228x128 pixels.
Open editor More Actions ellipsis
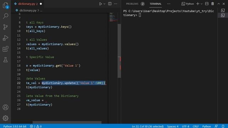[x=115, y=4]
